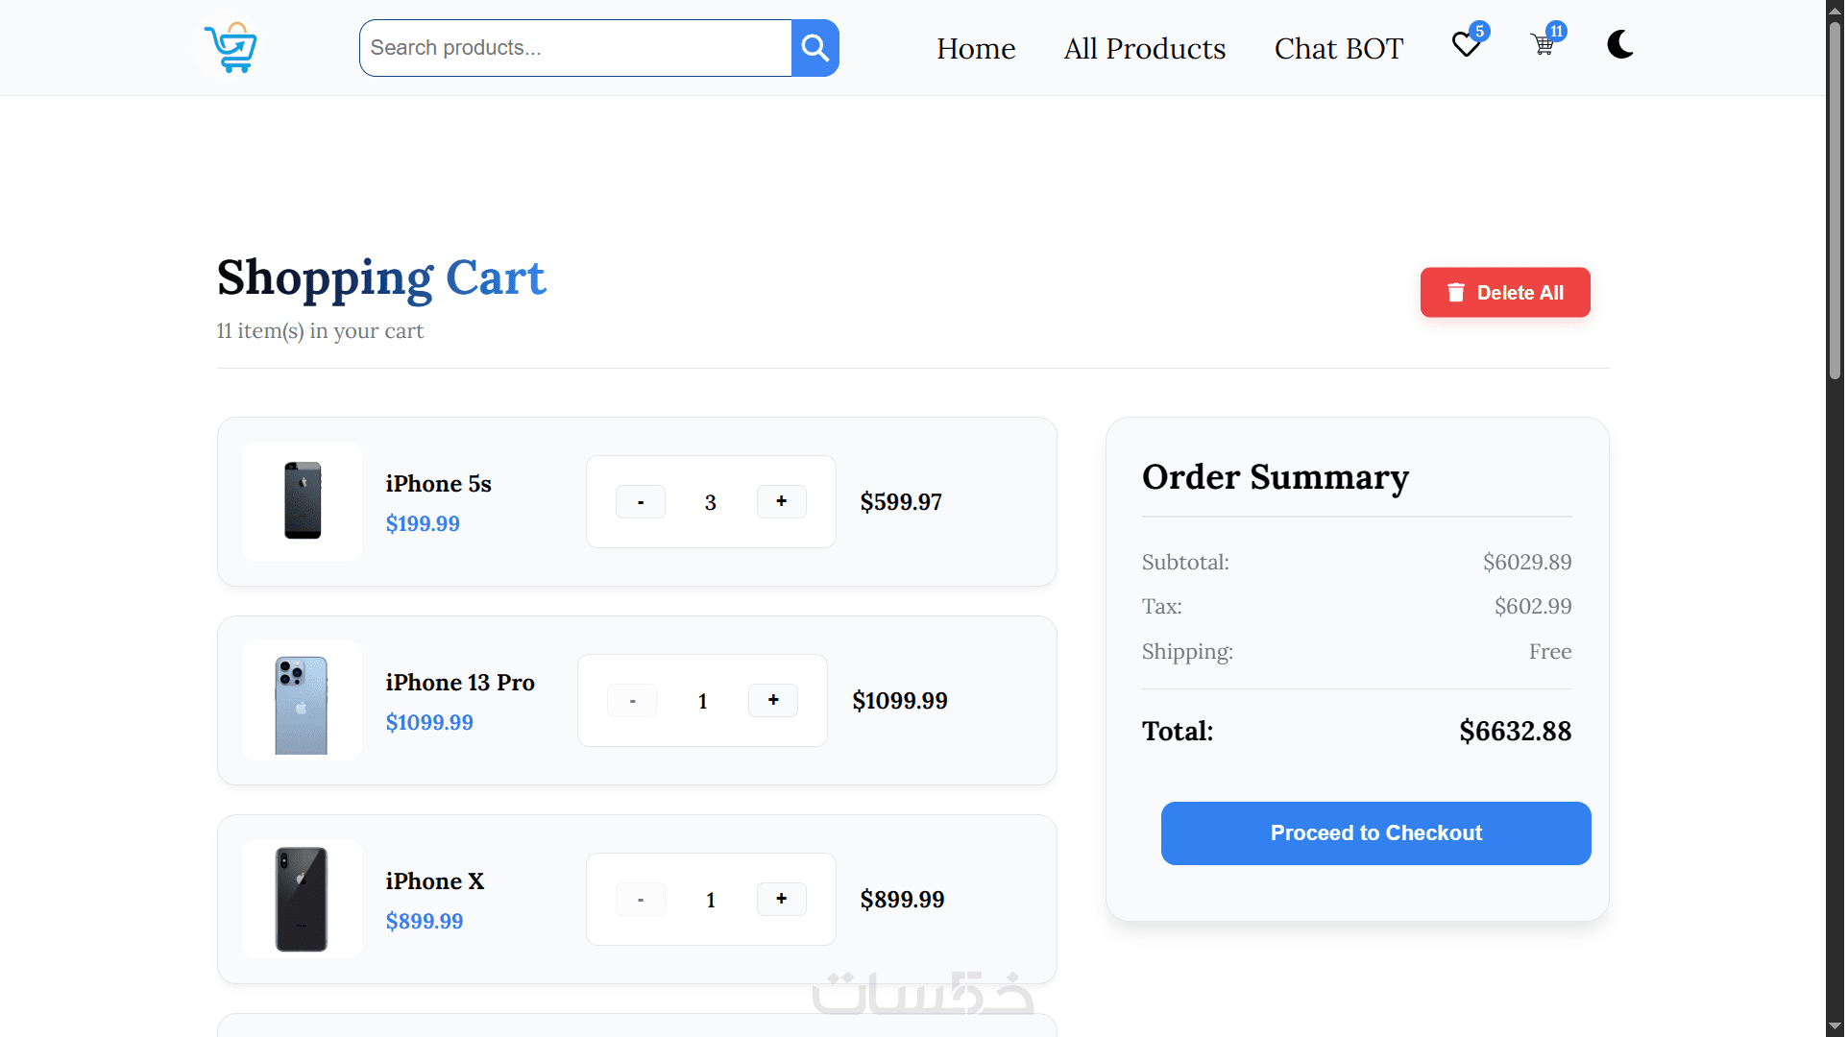Focus the Search products input field
This screenshot has height=1037, width=1848.
tap(576, 48)
